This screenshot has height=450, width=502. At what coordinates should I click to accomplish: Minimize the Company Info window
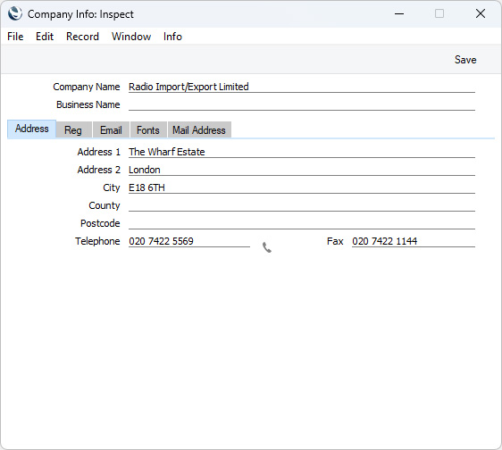399,13
